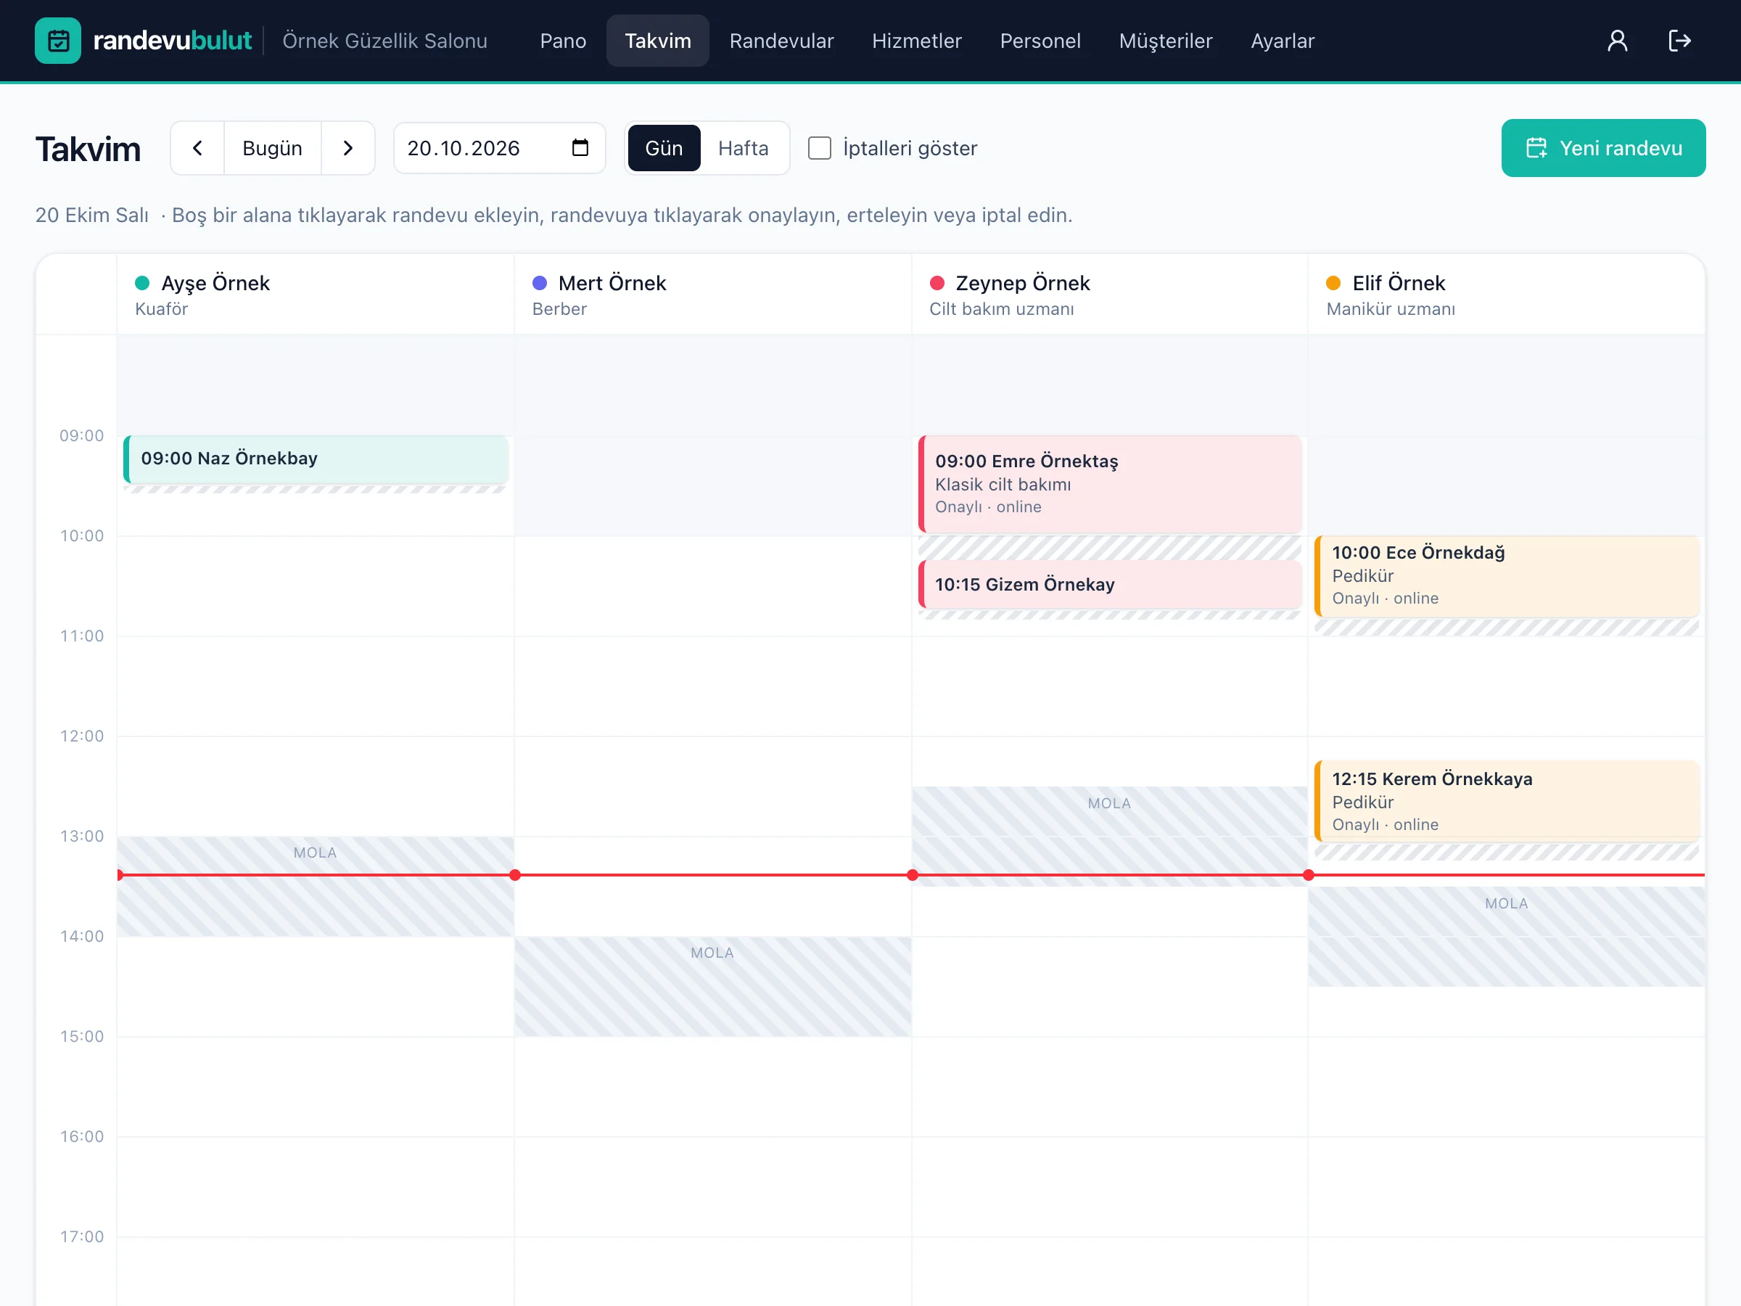Click Elif Örnek column header
The image size is (1741, 1306).
point(1507,295)
